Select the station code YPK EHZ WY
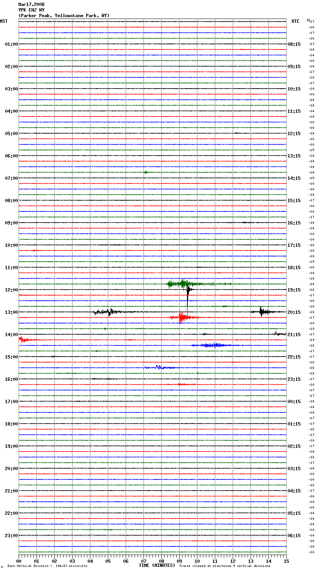Viewport: 316px width, 571px height. (x=31, y=10)
